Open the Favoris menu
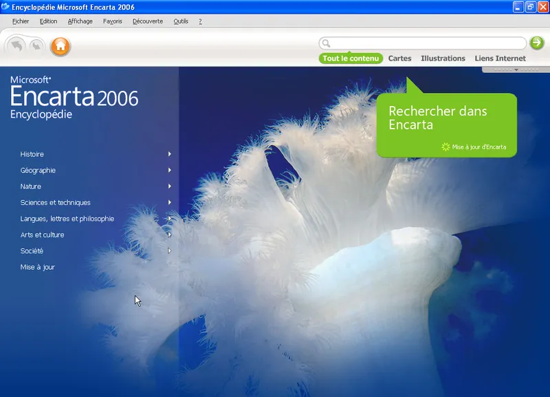This screenshot has width=550, height=397. point(113,21)
